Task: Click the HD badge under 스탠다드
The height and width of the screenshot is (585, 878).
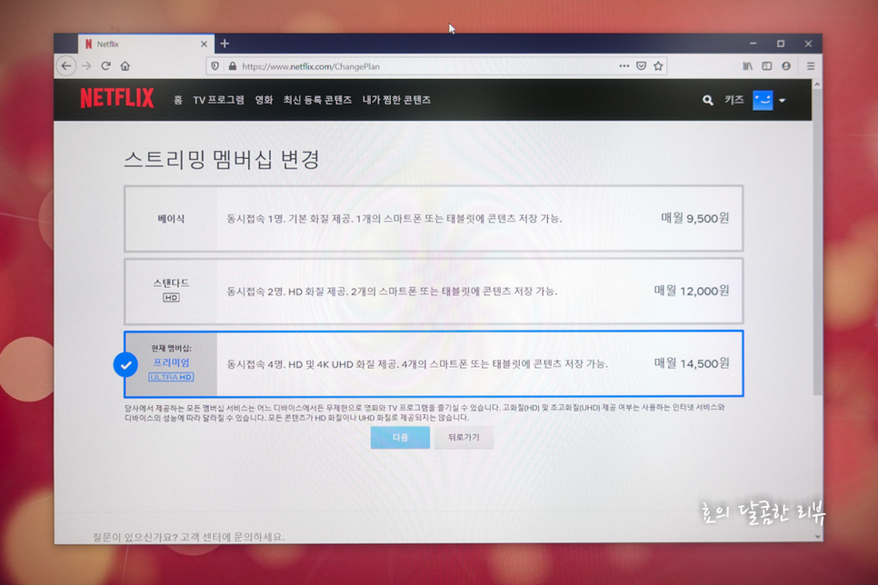Action: (171, 297)
